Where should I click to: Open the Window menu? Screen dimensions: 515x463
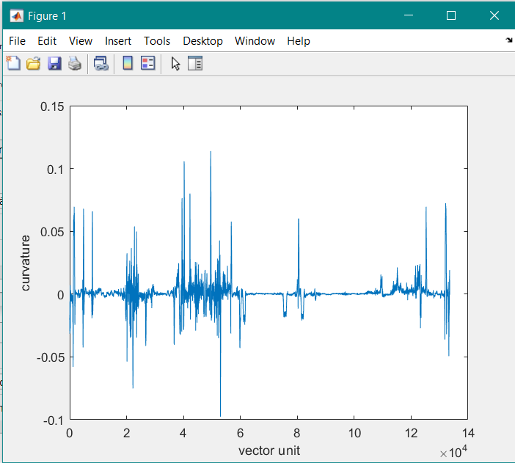tap(255, 41)
